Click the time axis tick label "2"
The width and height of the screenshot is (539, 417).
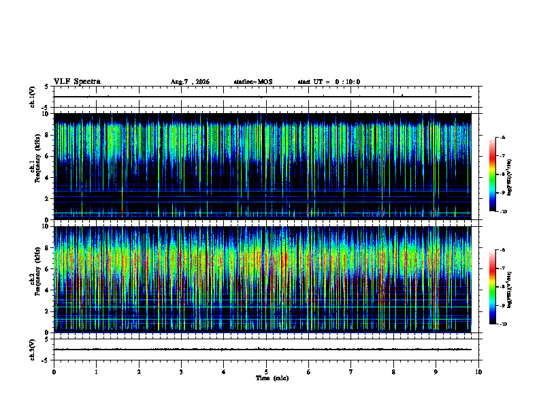point(139,372)
